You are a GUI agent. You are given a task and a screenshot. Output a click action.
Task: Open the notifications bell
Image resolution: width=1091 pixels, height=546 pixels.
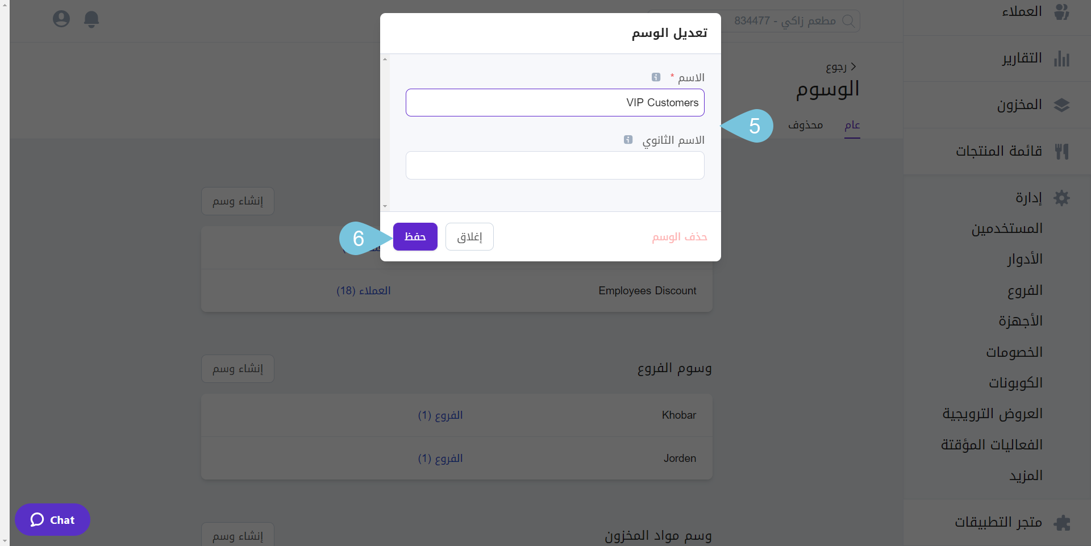click(91, 19)
